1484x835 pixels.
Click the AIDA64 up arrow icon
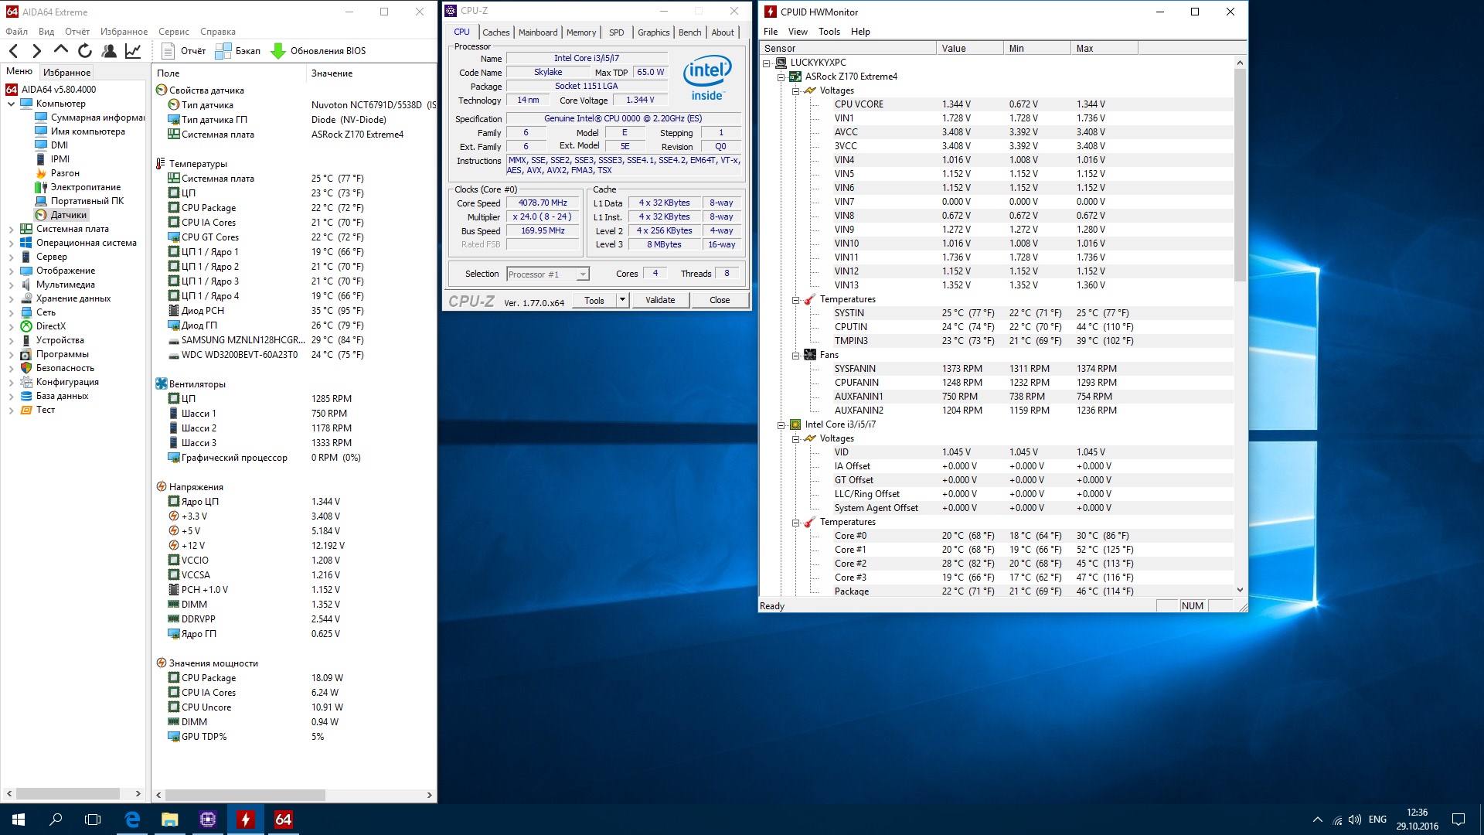61,50
